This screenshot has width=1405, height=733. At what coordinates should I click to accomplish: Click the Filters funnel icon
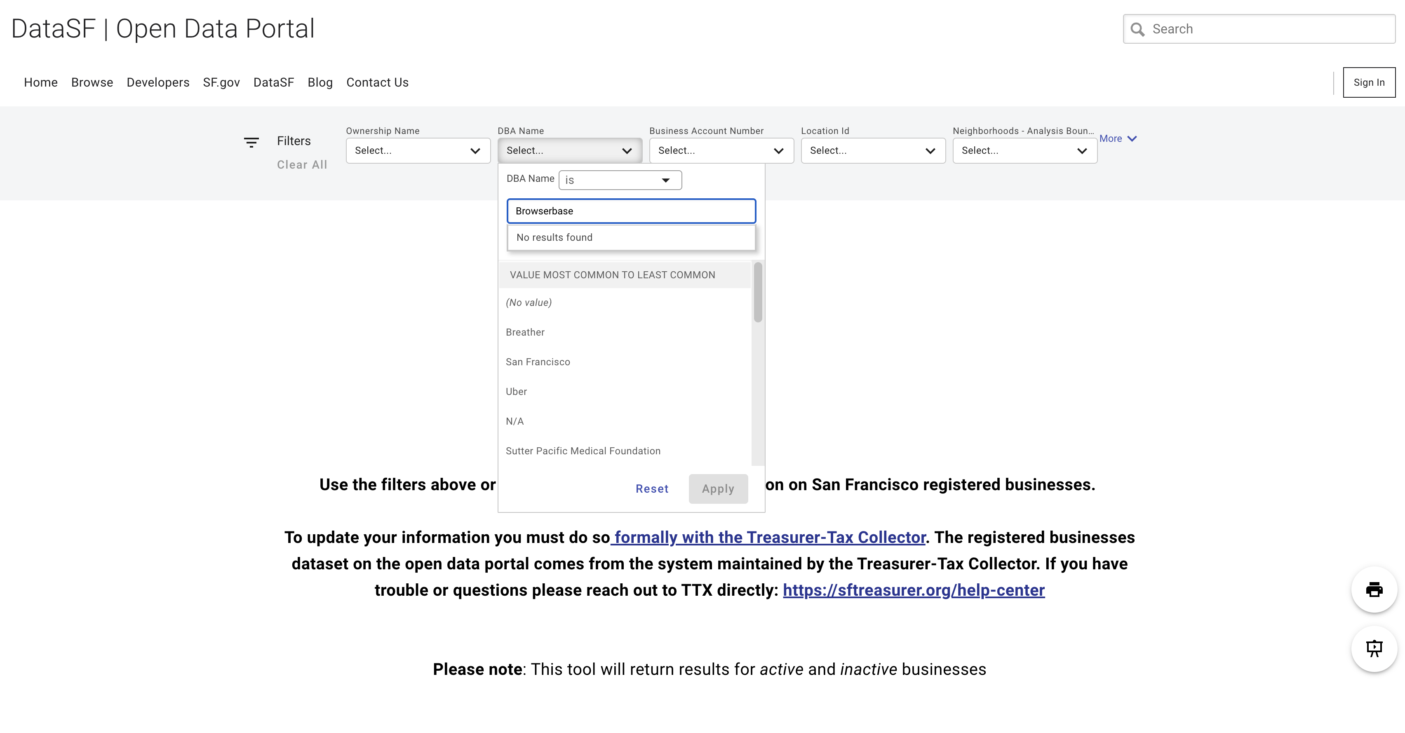pyautogui.click(x=251, y=142)
